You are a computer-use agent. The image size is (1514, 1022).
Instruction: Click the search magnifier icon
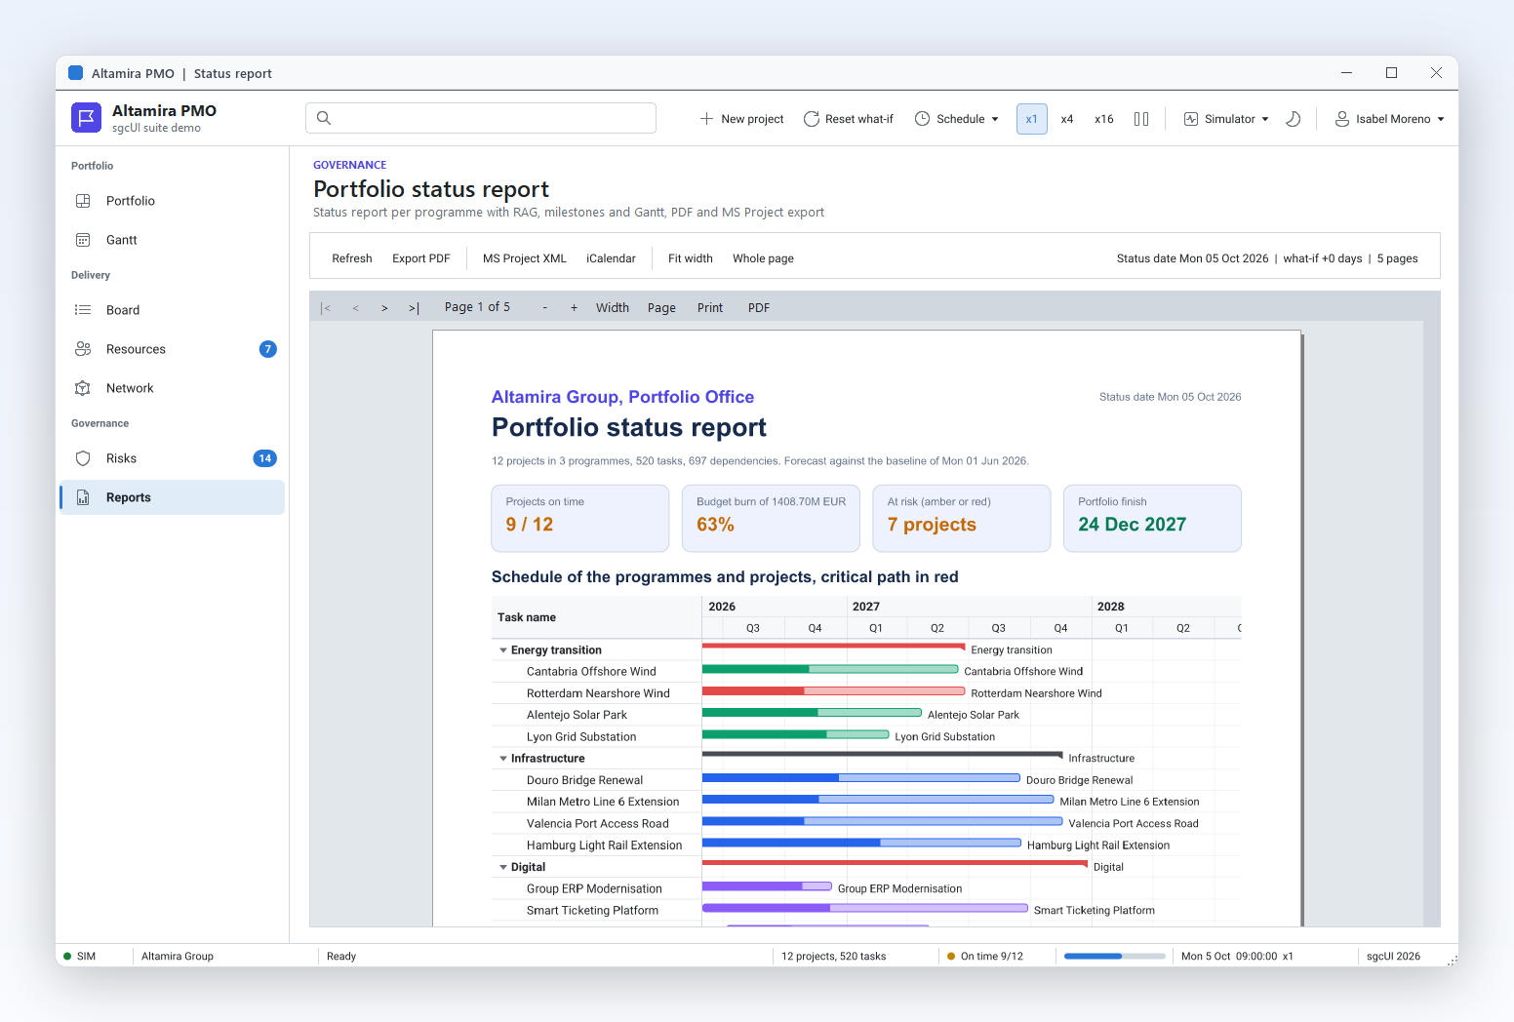324,118
